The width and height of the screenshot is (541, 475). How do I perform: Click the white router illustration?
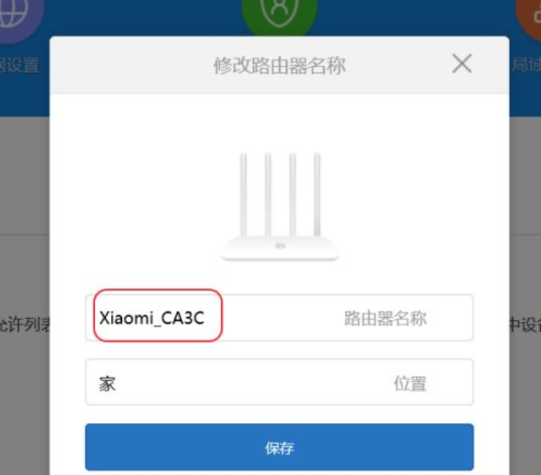click(x=280, y=206)
